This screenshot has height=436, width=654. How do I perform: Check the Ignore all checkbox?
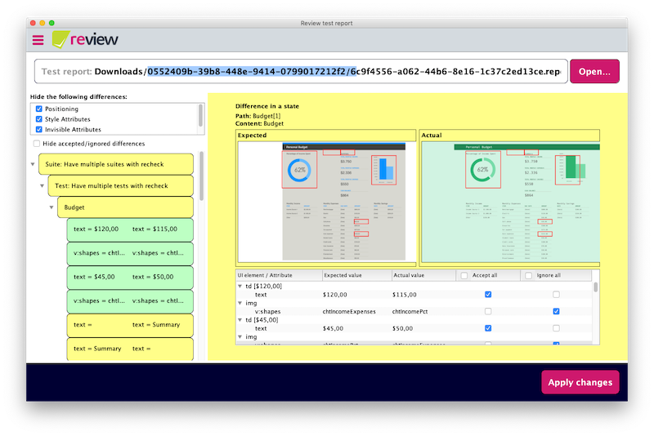tap(528, 276)
